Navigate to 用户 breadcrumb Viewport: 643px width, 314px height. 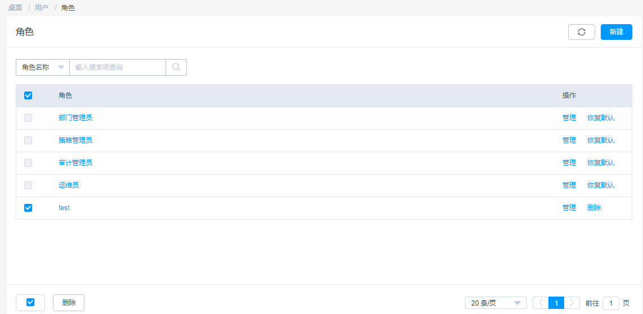point(42,8)
